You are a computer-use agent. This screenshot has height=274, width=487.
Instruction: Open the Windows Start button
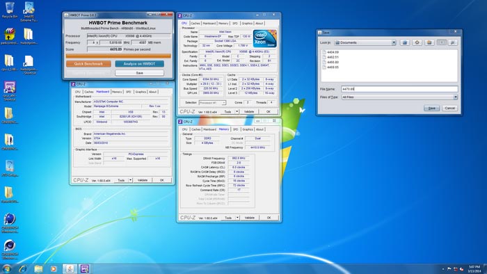[x=7, y=268]
